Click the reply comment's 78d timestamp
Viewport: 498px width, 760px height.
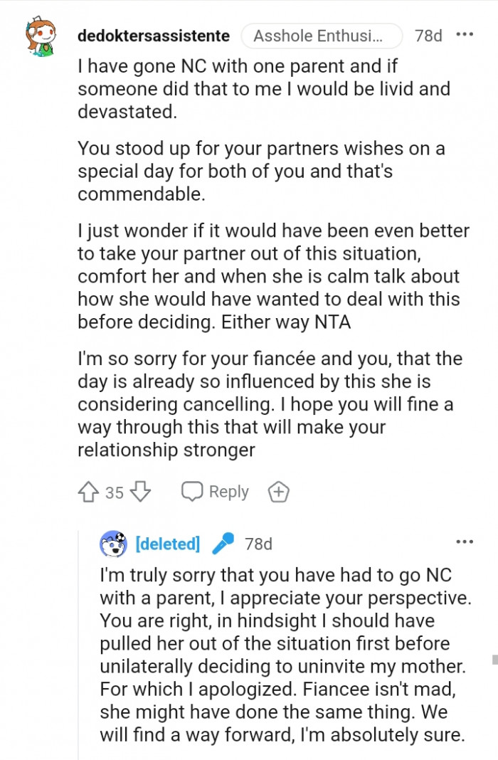[258, 544]
